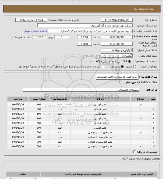Click the need number field 1102092660000759

[x=117, y=20]
